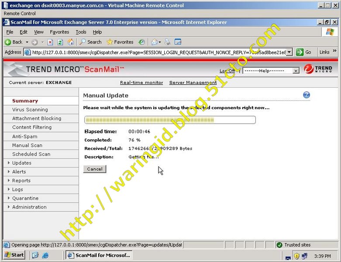Open the address bar URL history dropdown
Image resolution: width=341 pixels, height=262 pixels.
[x=290, y=52]
